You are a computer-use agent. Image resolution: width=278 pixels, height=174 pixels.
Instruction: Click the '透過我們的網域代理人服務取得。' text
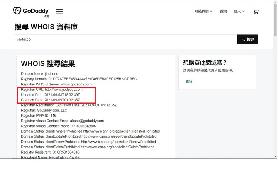click(x=208, y=70)
